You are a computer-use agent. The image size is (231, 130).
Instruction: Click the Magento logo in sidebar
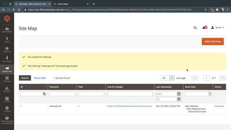click(x=7, y=19)
